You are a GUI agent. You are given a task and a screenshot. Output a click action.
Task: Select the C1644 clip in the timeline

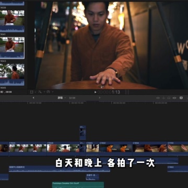pyautogui.click(x=28, y=148)
